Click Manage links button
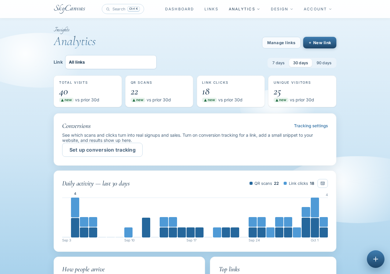The width and height of the screenshot is (390, 274). pos(281,43)
